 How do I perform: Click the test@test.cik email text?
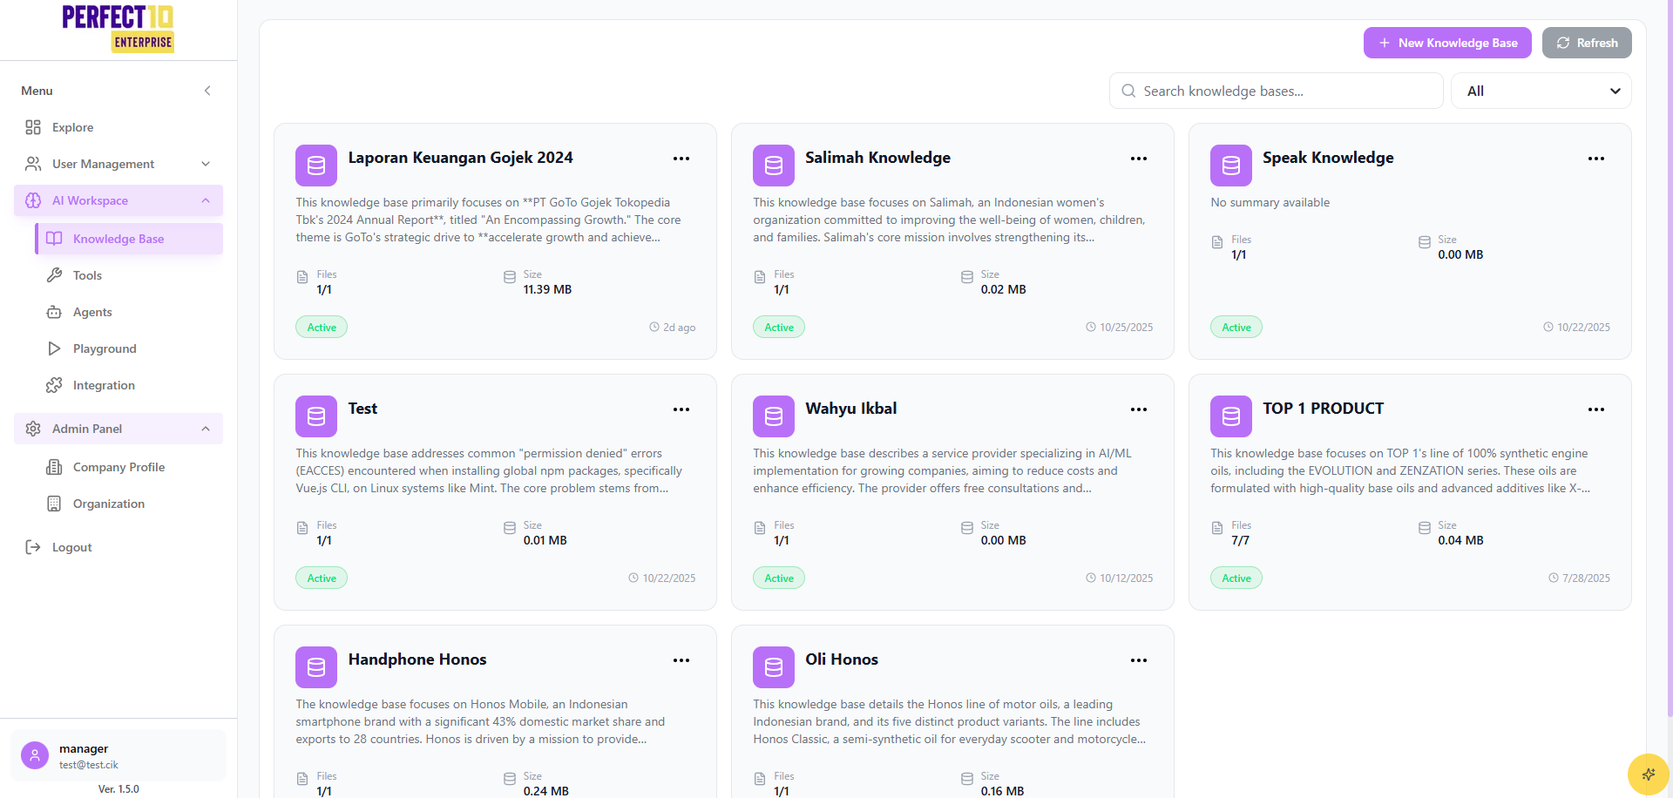89,765
